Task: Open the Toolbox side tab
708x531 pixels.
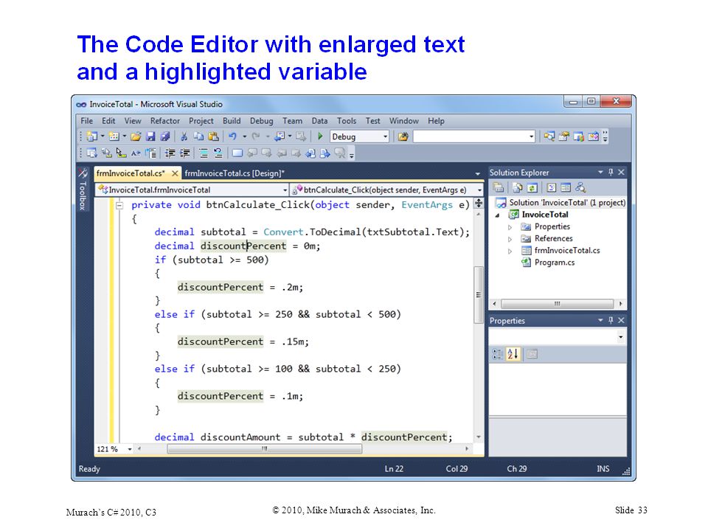Action: [x=83, y=190]
